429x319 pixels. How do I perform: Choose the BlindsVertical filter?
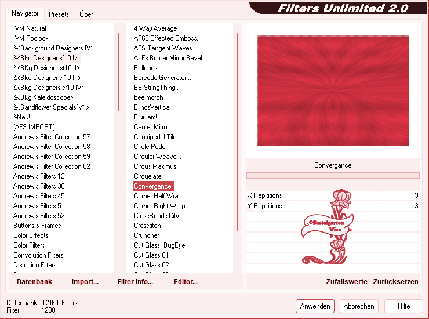pos(152,107)
